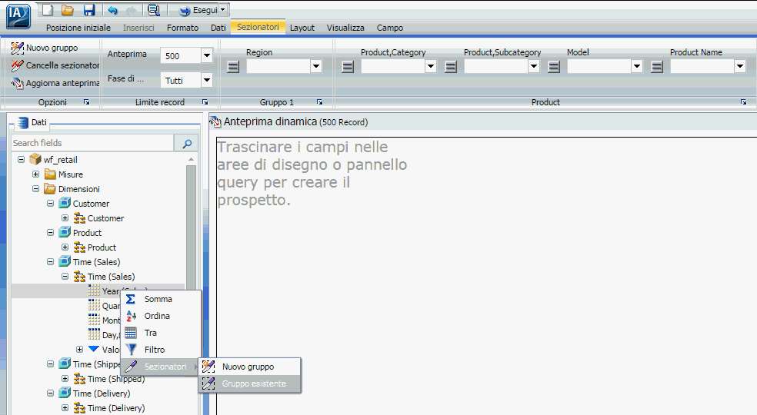Open the Esegui dropdown arrow
The image size is (757, 415).
click(x=222, y=10)
